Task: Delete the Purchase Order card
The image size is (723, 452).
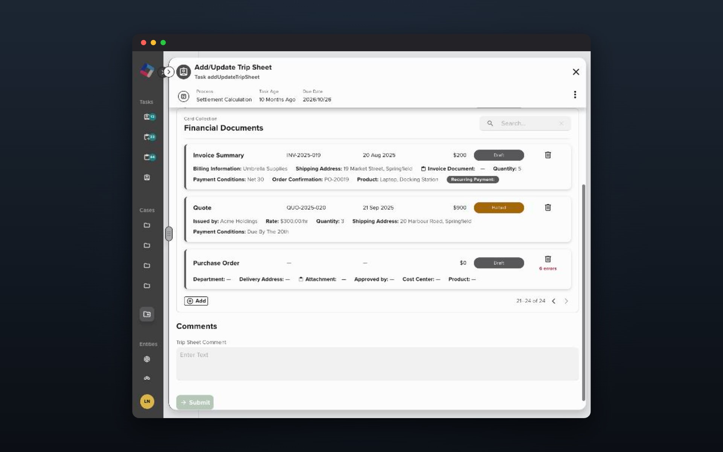Action: [x=548, y=259]
